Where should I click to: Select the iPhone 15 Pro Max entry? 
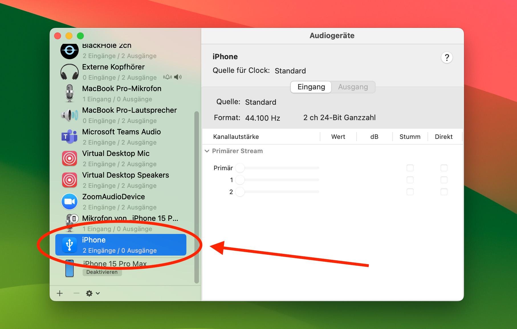tap(121, 268)
